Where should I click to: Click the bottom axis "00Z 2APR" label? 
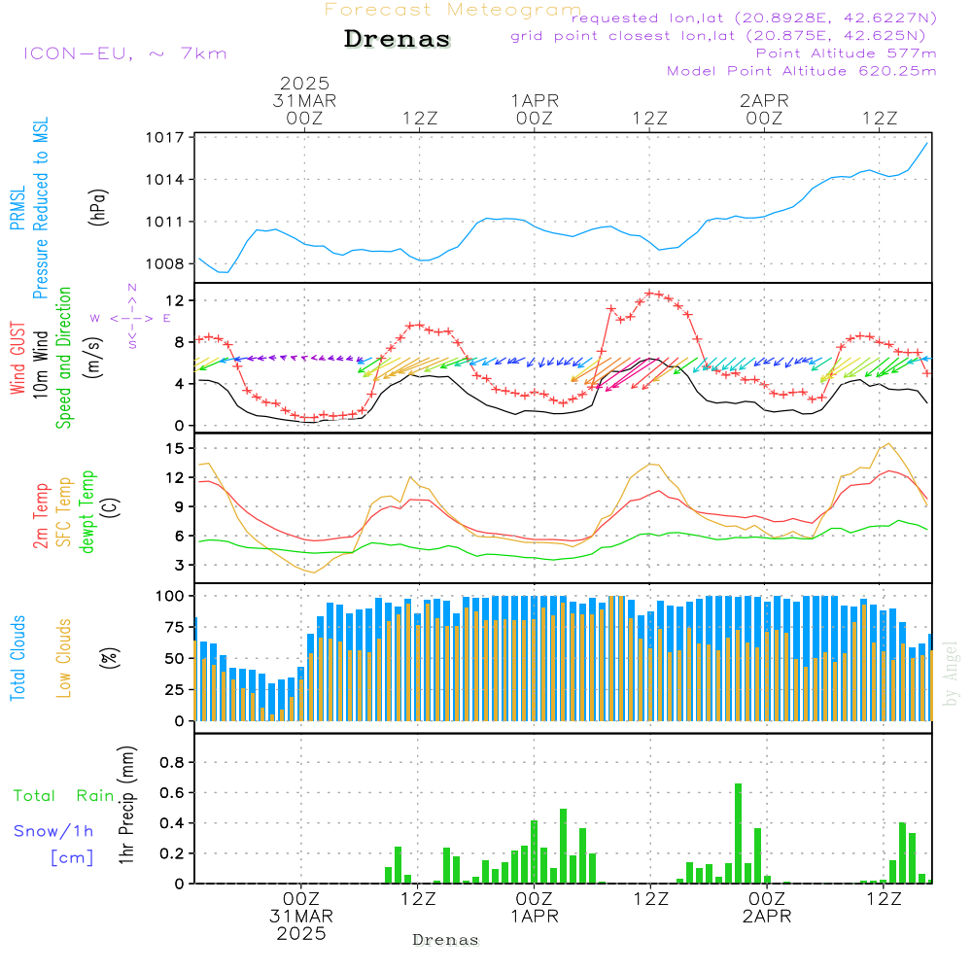point(767,908)
